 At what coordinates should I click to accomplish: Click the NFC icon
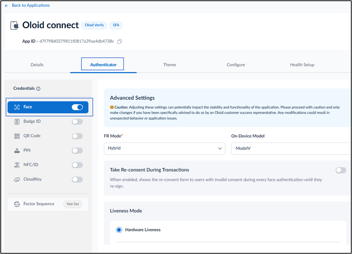17,165
